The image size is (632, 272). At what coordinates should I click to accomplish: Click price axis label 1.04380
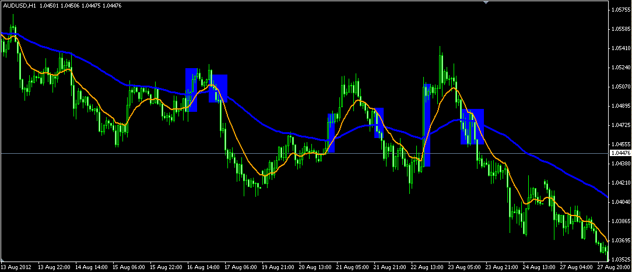(621, 164)
